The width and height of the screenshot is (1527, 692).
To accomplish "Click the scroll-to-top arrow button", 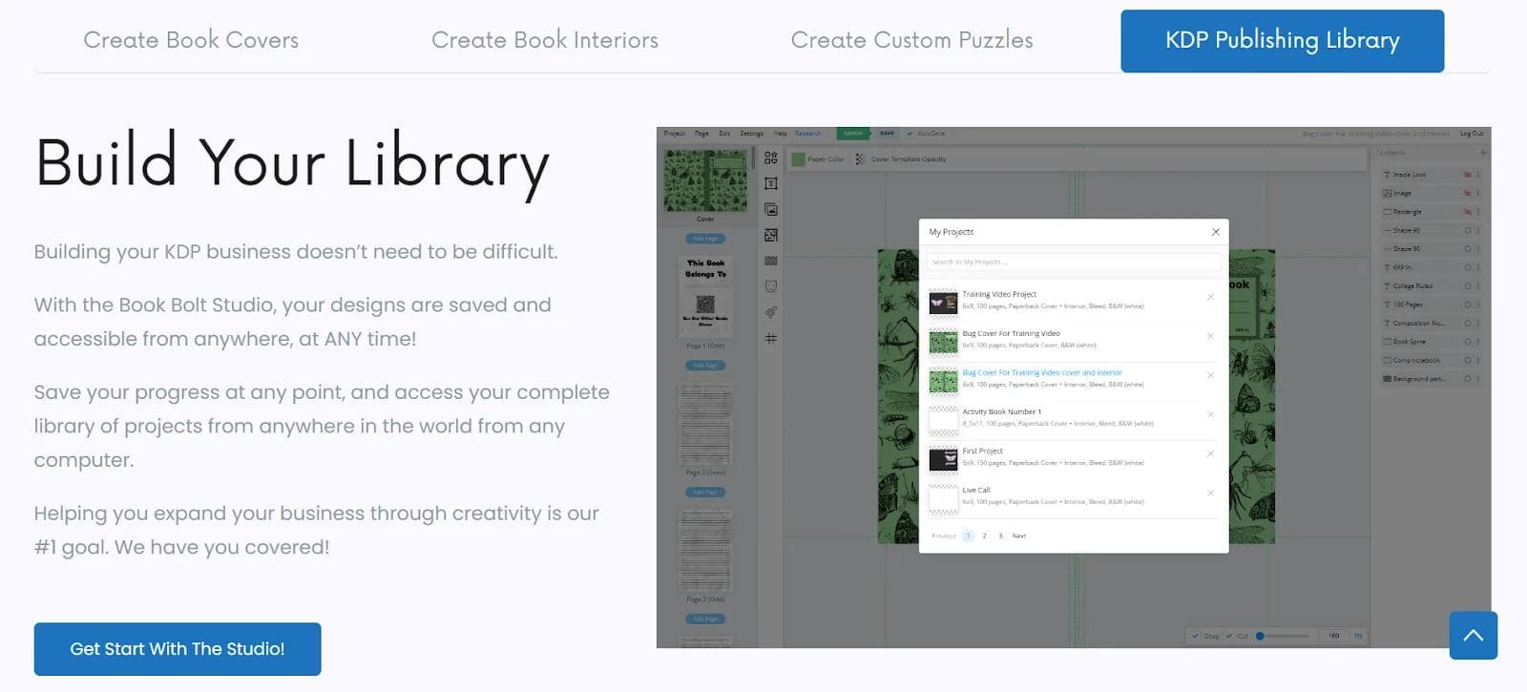I will coord(1473,636).
